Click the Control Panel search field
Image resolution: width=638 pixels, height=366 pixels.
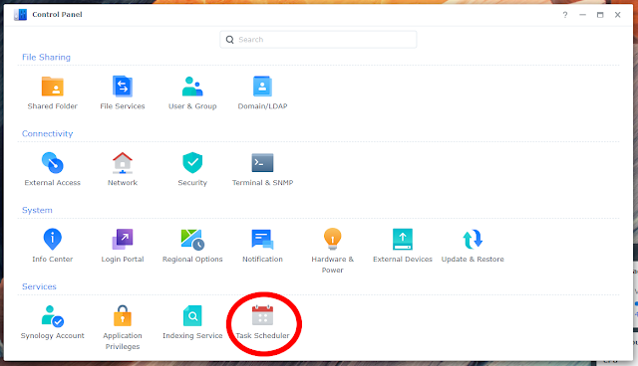[x=318, y=40]
